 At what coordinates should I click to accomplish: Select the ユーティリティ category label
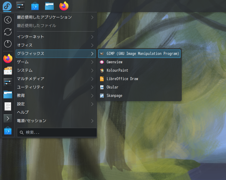point(30,87)
